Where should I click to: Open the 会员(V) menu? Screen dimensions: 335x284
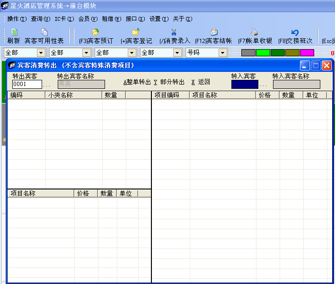point(88,19)
